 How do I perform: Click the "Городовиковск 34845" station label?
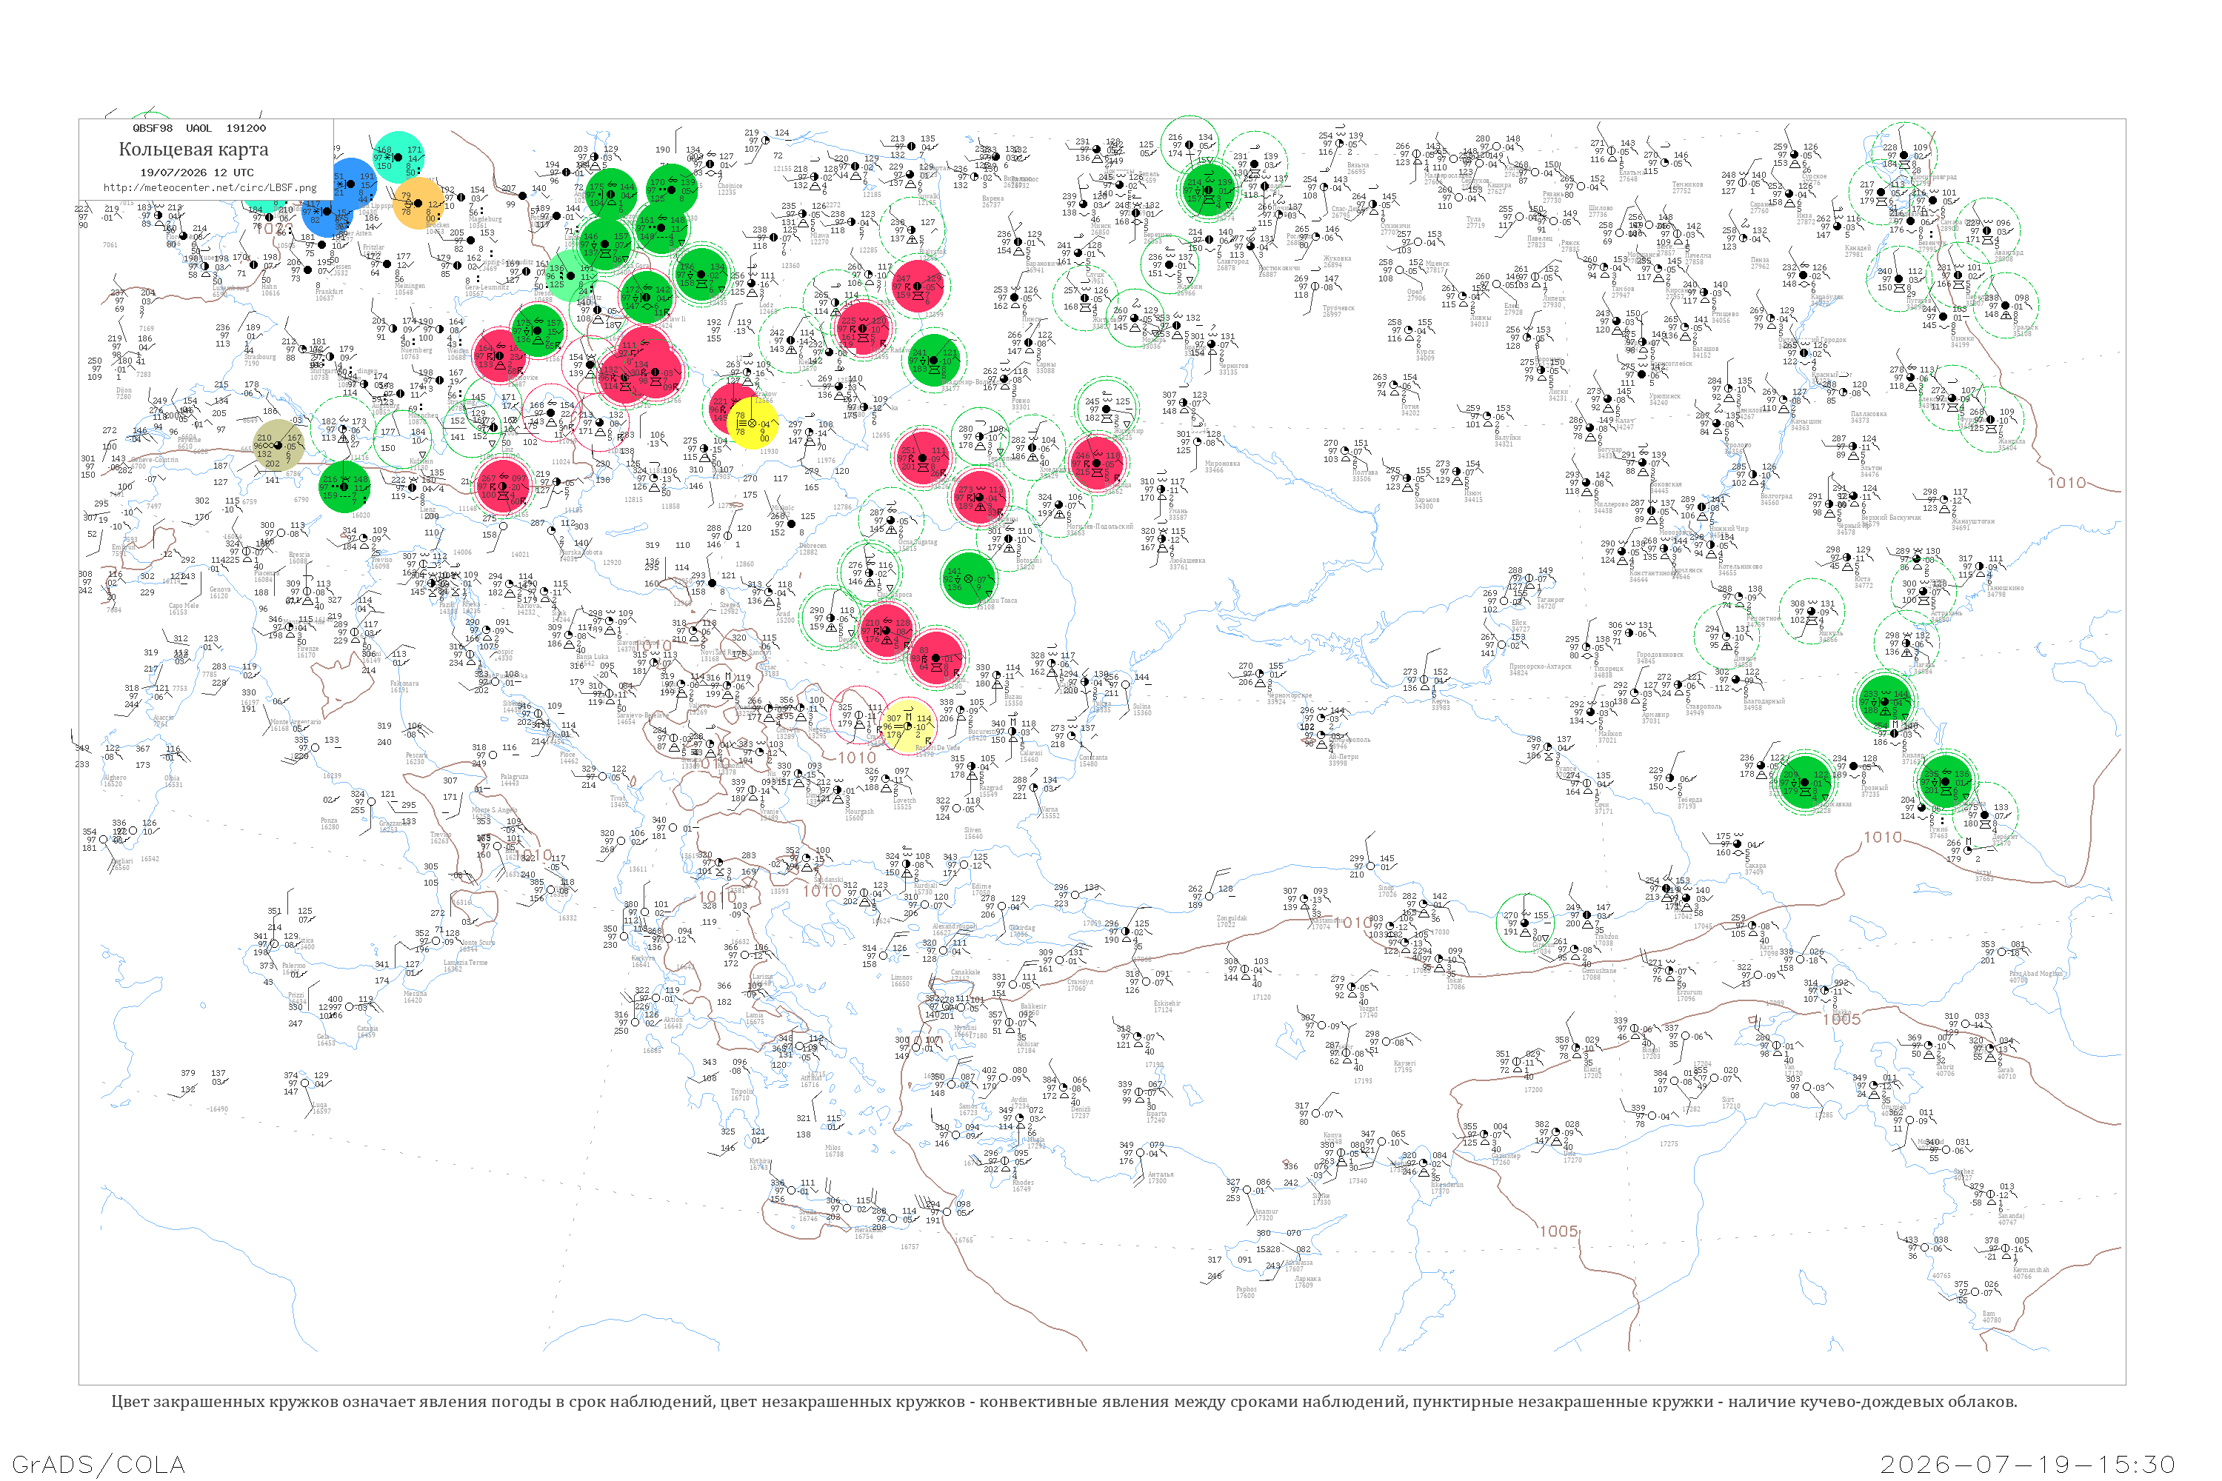coord(1660,658)
